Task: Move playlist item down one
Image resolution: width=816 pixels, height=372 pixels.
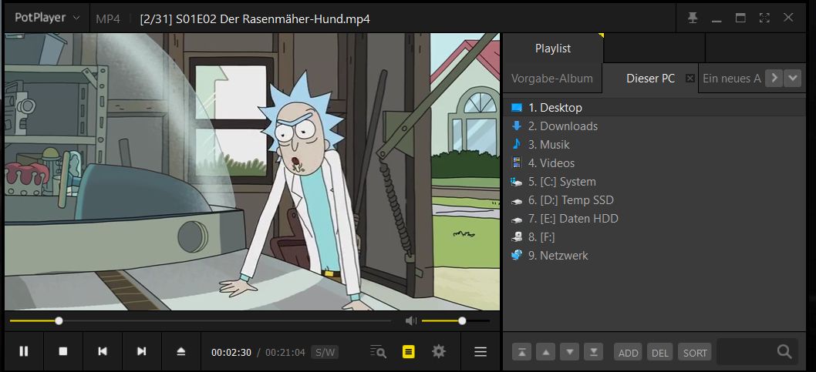Action: [569, 352]
